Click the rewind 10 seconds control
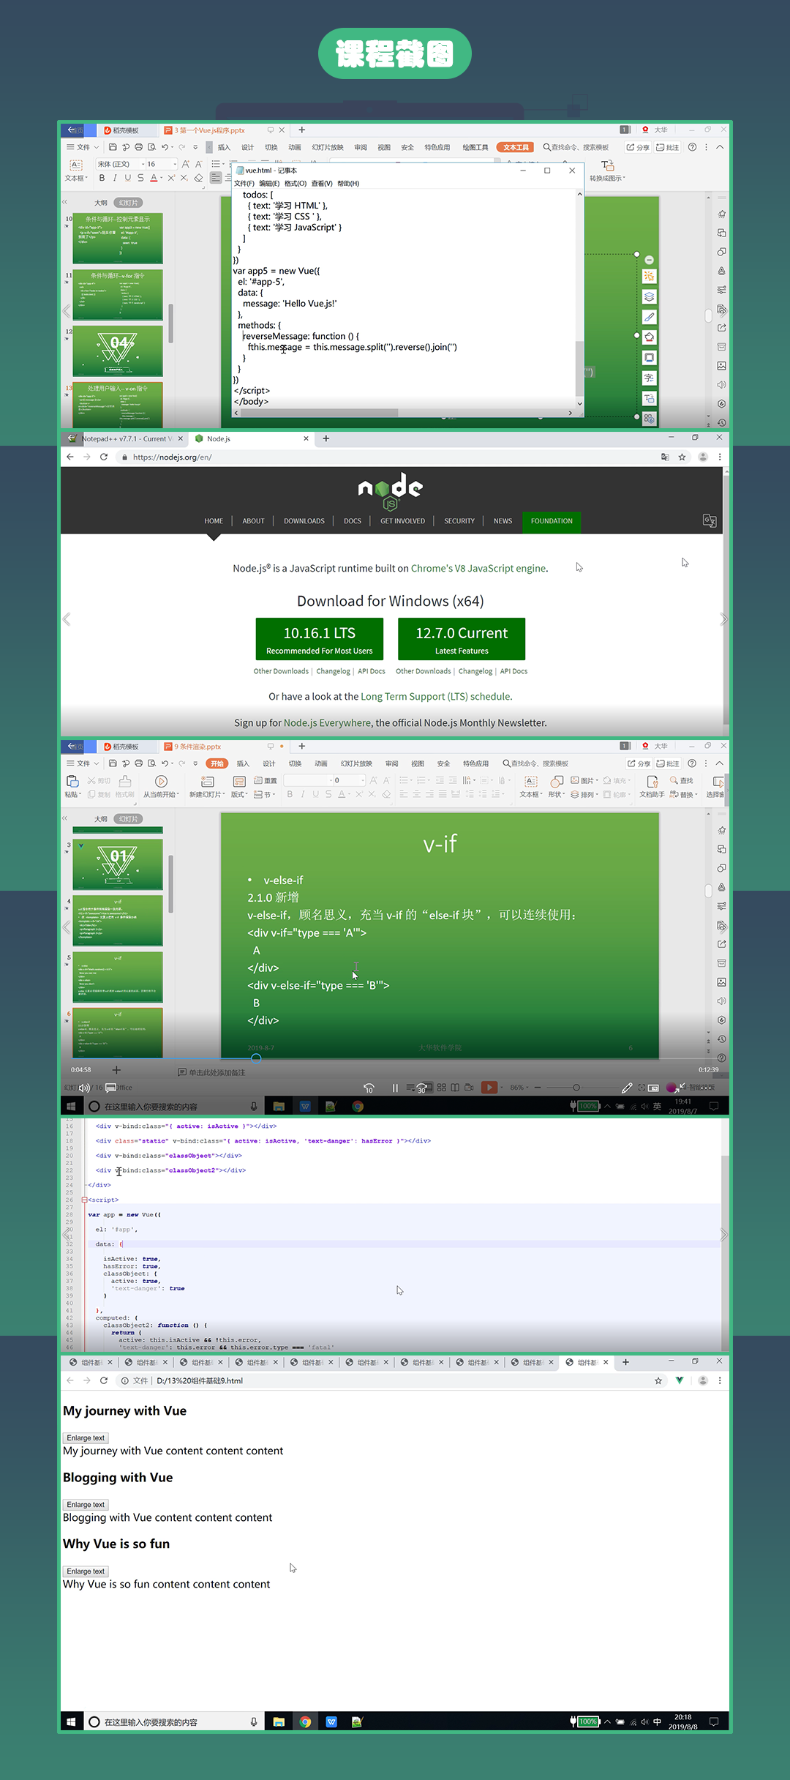Viewport: 790px width, 1780px height. 369,1088
